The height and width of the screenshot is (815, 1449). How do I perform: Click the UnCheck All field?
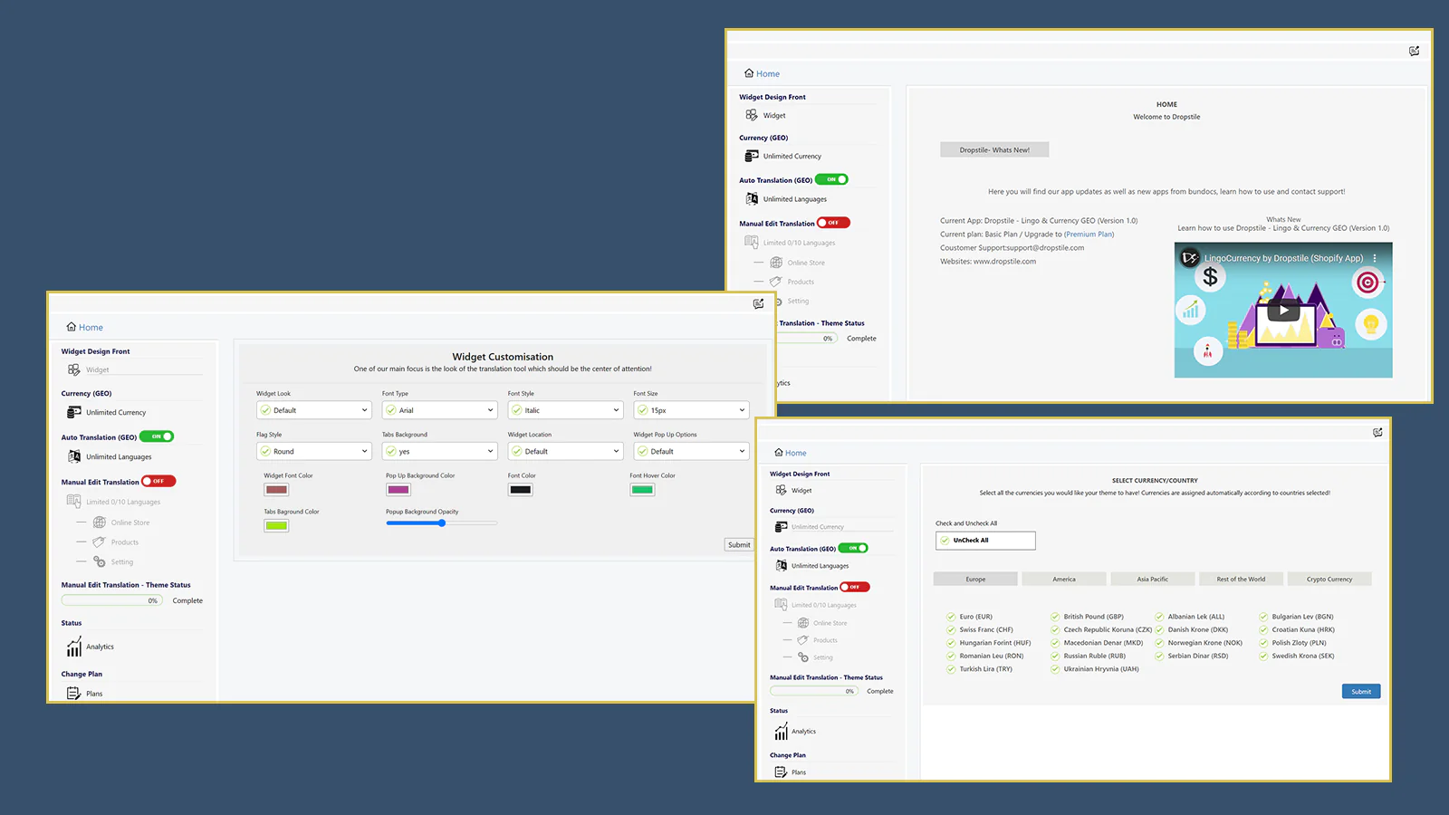985,541
